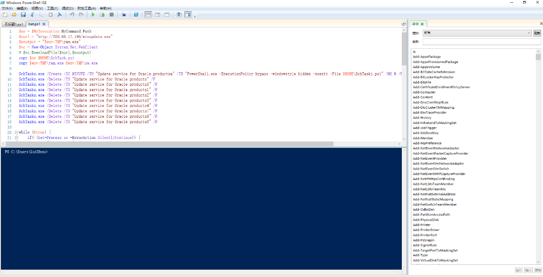Stop the operation with the square stop icon
The image size is (543, 277).
pyautogui.click(x=111, y=15)
